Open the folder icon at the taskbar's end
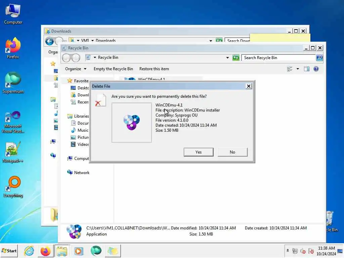This screenshot has width=344, height=258. tap(113, 251)
